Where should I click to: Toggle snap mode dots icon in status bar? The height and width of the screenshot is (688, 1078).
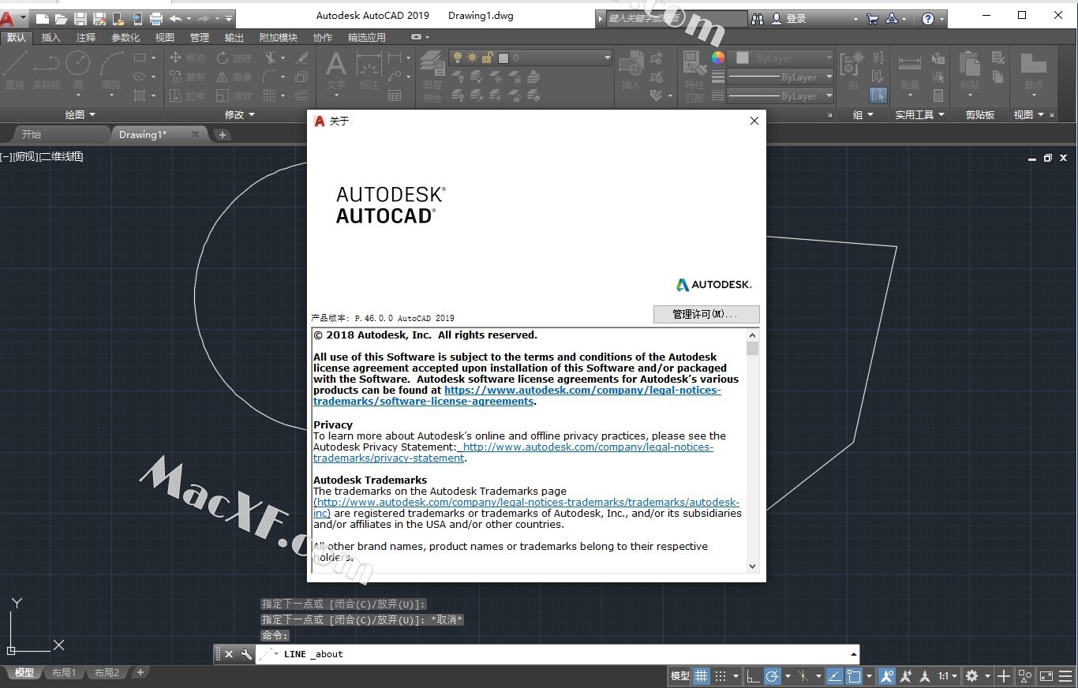[721, 676]
